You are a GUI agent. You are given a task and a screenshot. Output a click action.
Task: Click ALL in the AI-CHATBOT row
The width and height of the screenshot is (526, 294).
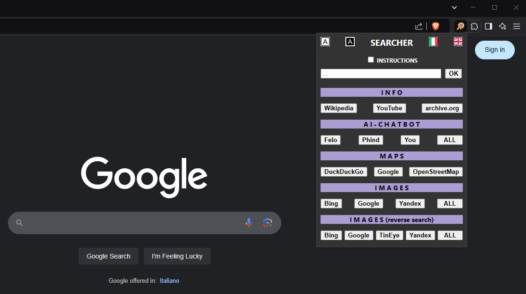pyautogui.click(x=450, y=140)
